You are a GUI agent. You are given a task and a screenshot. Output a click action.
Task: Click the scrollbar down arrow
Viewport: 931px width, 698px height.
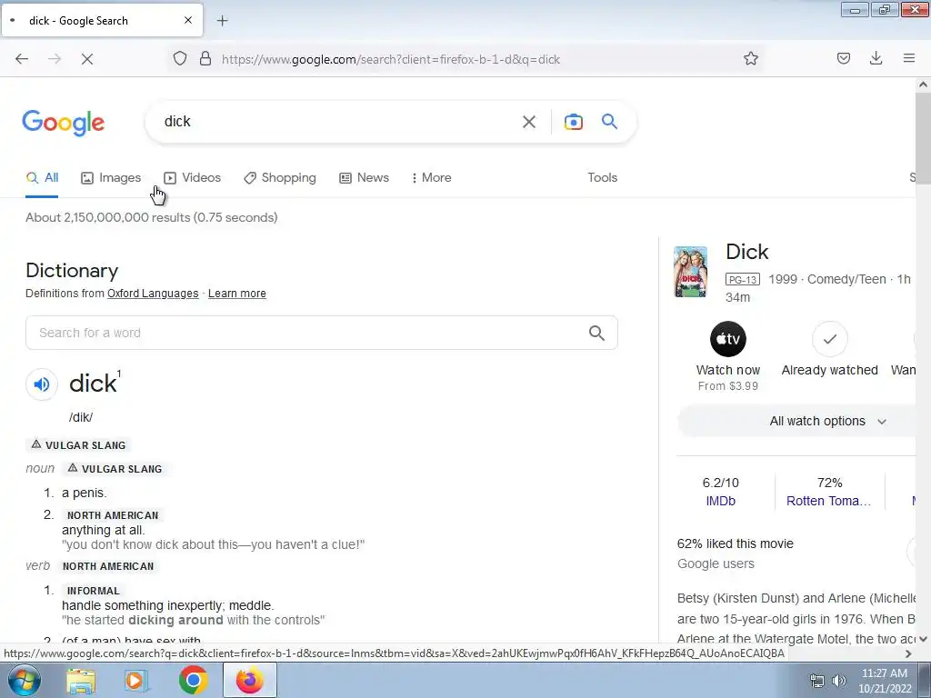[923, 639]
